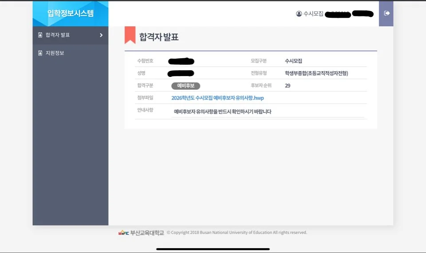426x253 pixels.
Task: Click the user profile icon beside 수시모집
Action: (299, 14)
